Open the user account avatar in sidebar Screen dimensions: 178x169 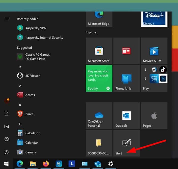coord(7,101)
